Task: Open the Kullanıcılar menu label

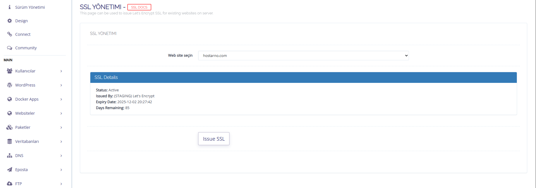Action: click(25, 71)
